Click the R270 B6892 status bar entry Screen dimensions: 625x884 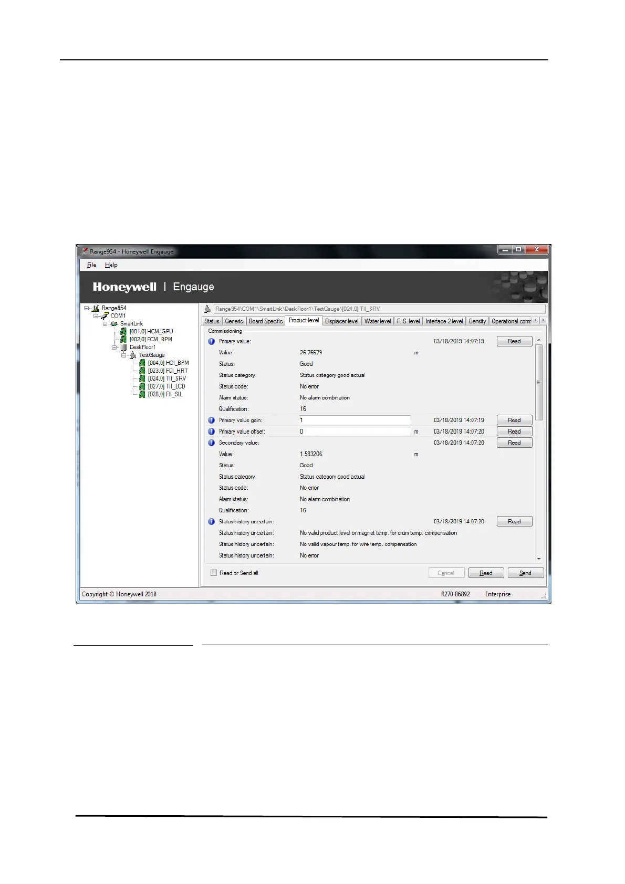point(455,595)
